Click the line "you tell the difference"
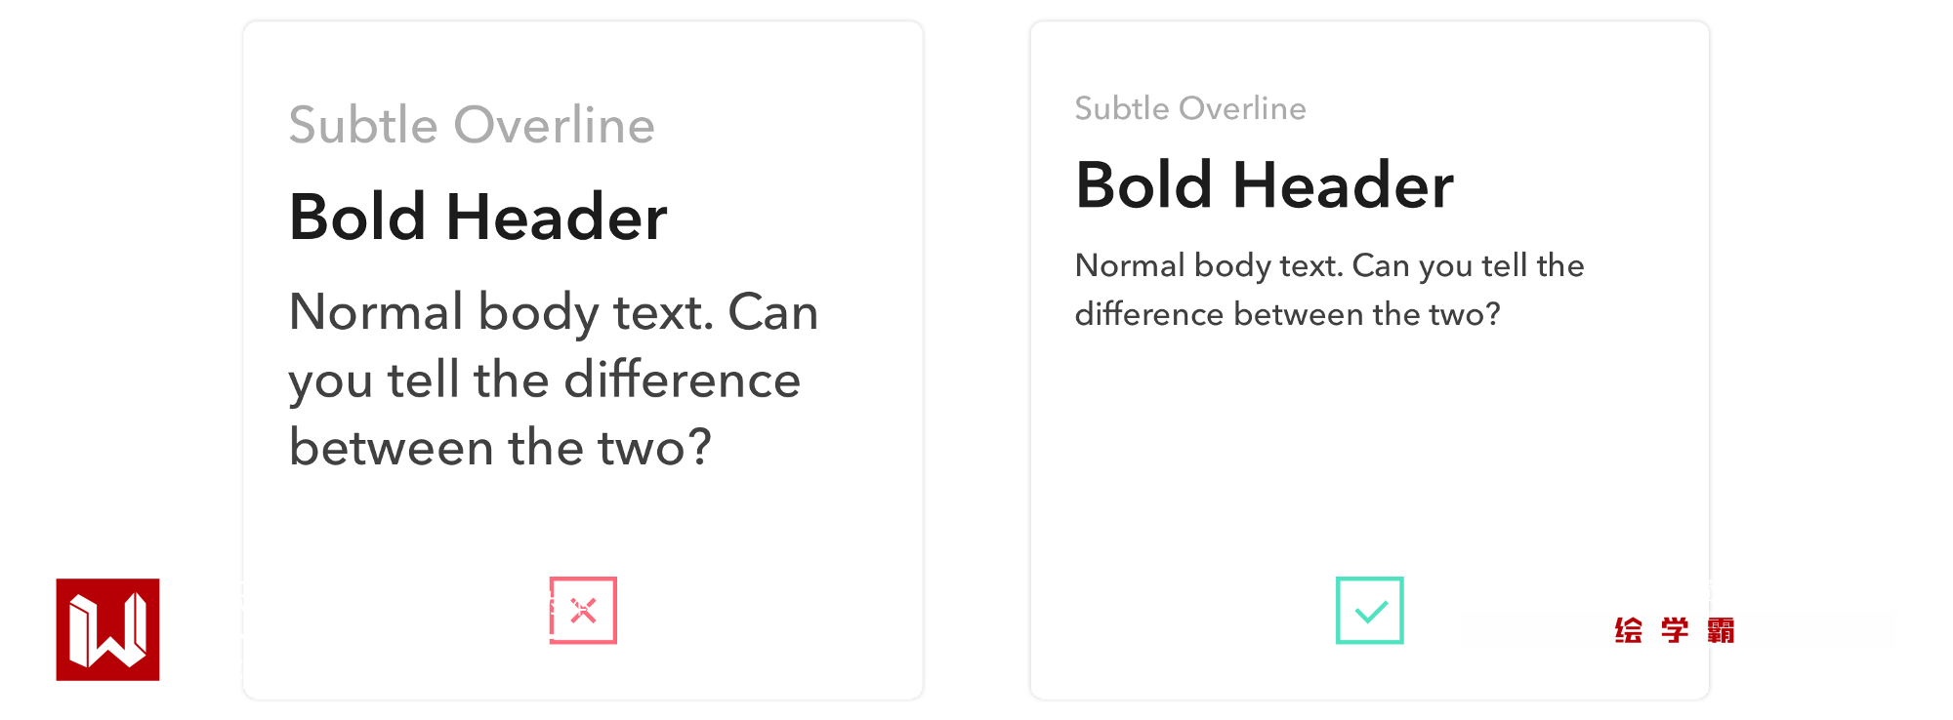This screenshot has width=1953, height=720. pos(544,380)
